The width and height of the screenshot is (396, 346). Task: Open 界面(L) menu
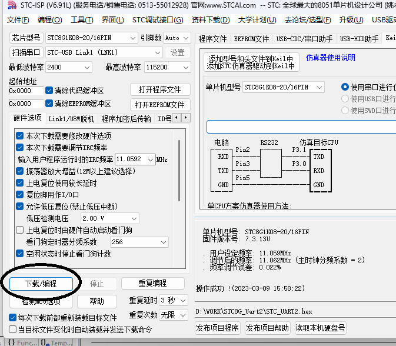coord(112,19)
